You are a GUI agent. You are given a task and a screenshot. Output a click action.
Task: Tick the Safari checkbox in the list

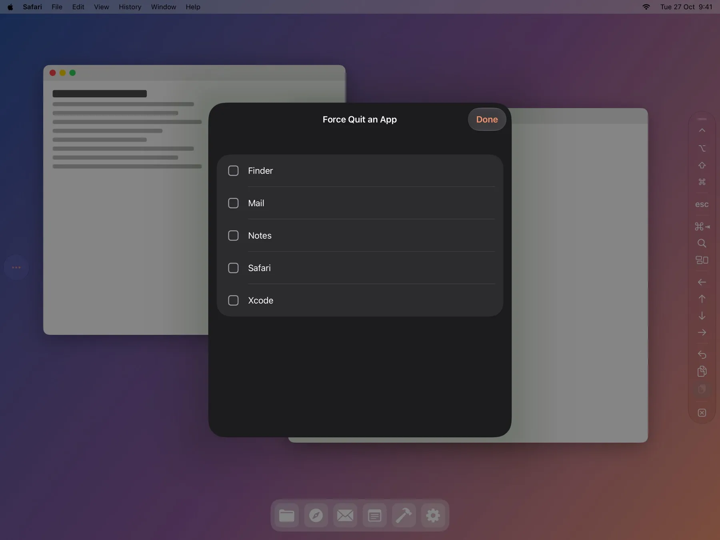click(x=233, y=268)
